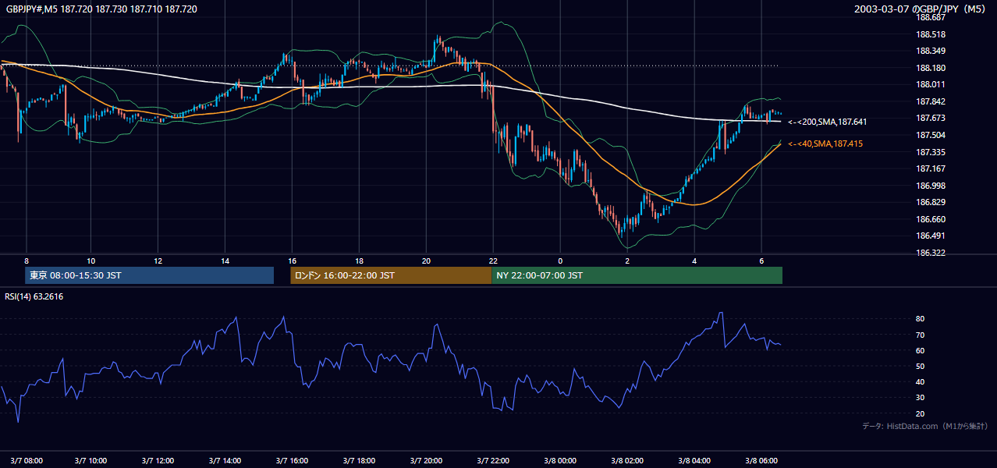
Task: Click hour label 12 below the price chart
Action: click(158, 261)
